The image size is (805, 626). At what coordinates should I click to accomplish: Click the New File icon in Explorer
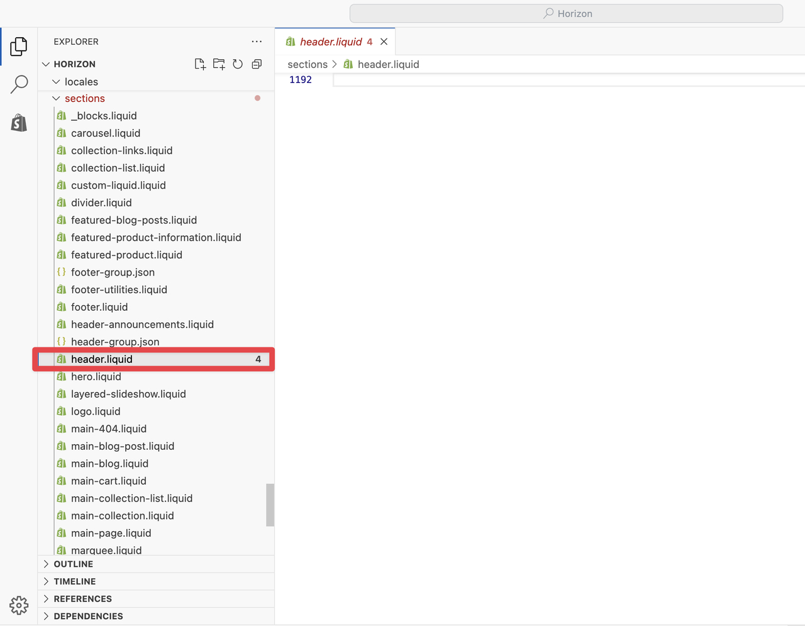tap(200, 64)
